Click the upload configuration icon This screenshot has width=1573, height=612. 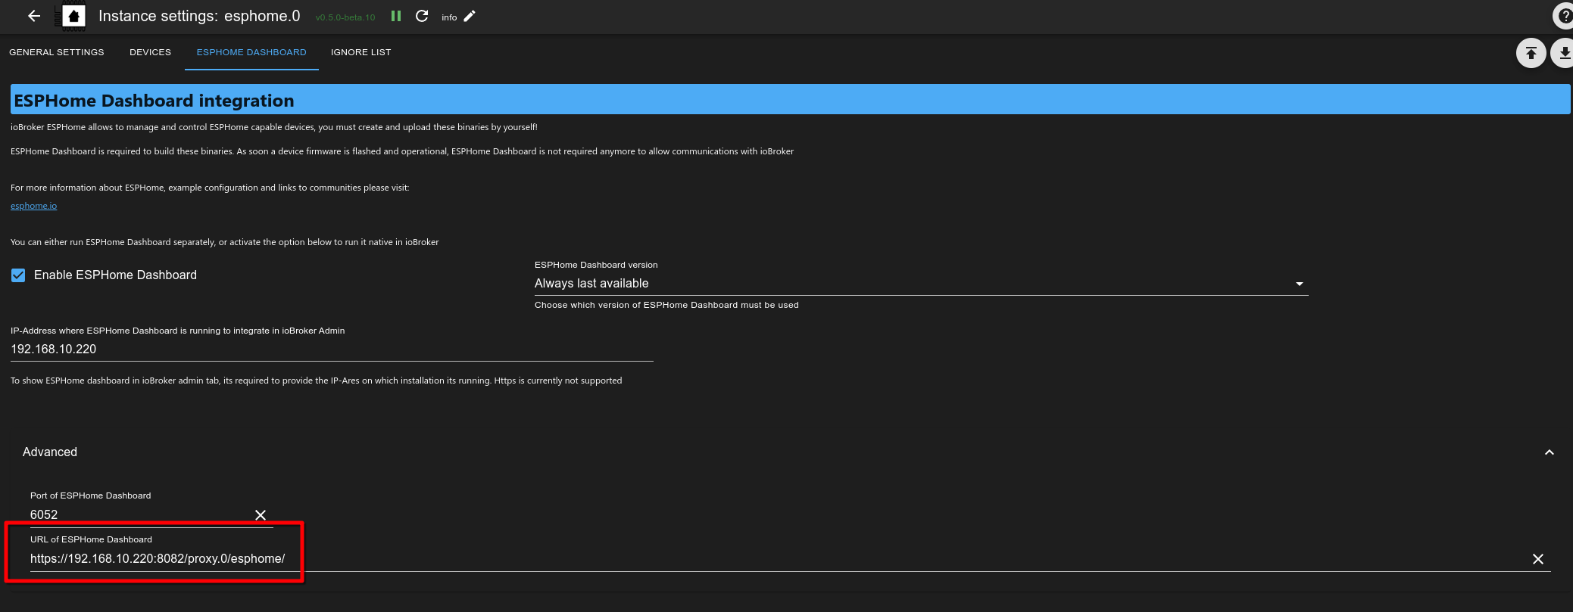coord(1531,53)
